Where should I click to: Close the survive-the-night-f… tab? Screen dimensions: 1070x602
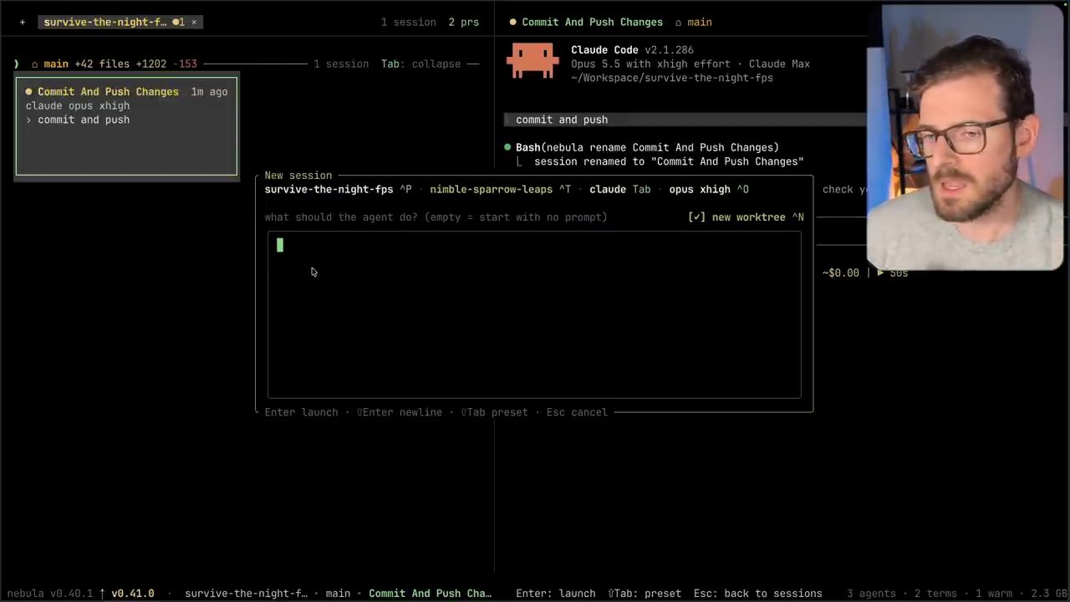pos(194,23)
